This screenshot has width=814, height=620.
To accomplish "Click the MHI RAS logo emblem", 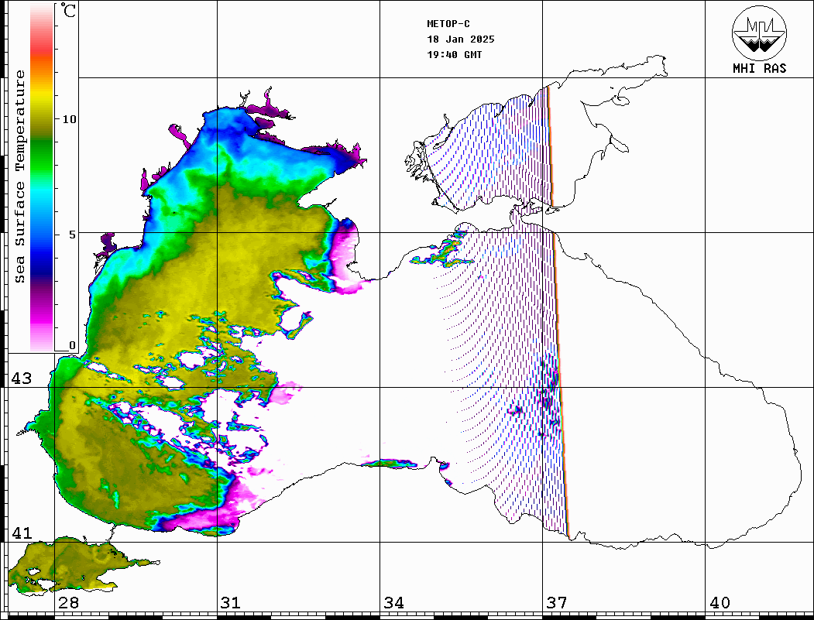I will point(759,33).
